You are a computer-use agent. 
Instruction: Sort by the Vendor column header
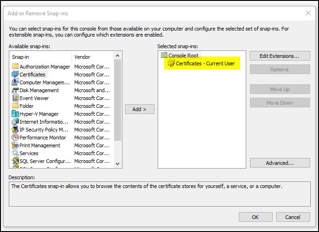click(92, 57)
